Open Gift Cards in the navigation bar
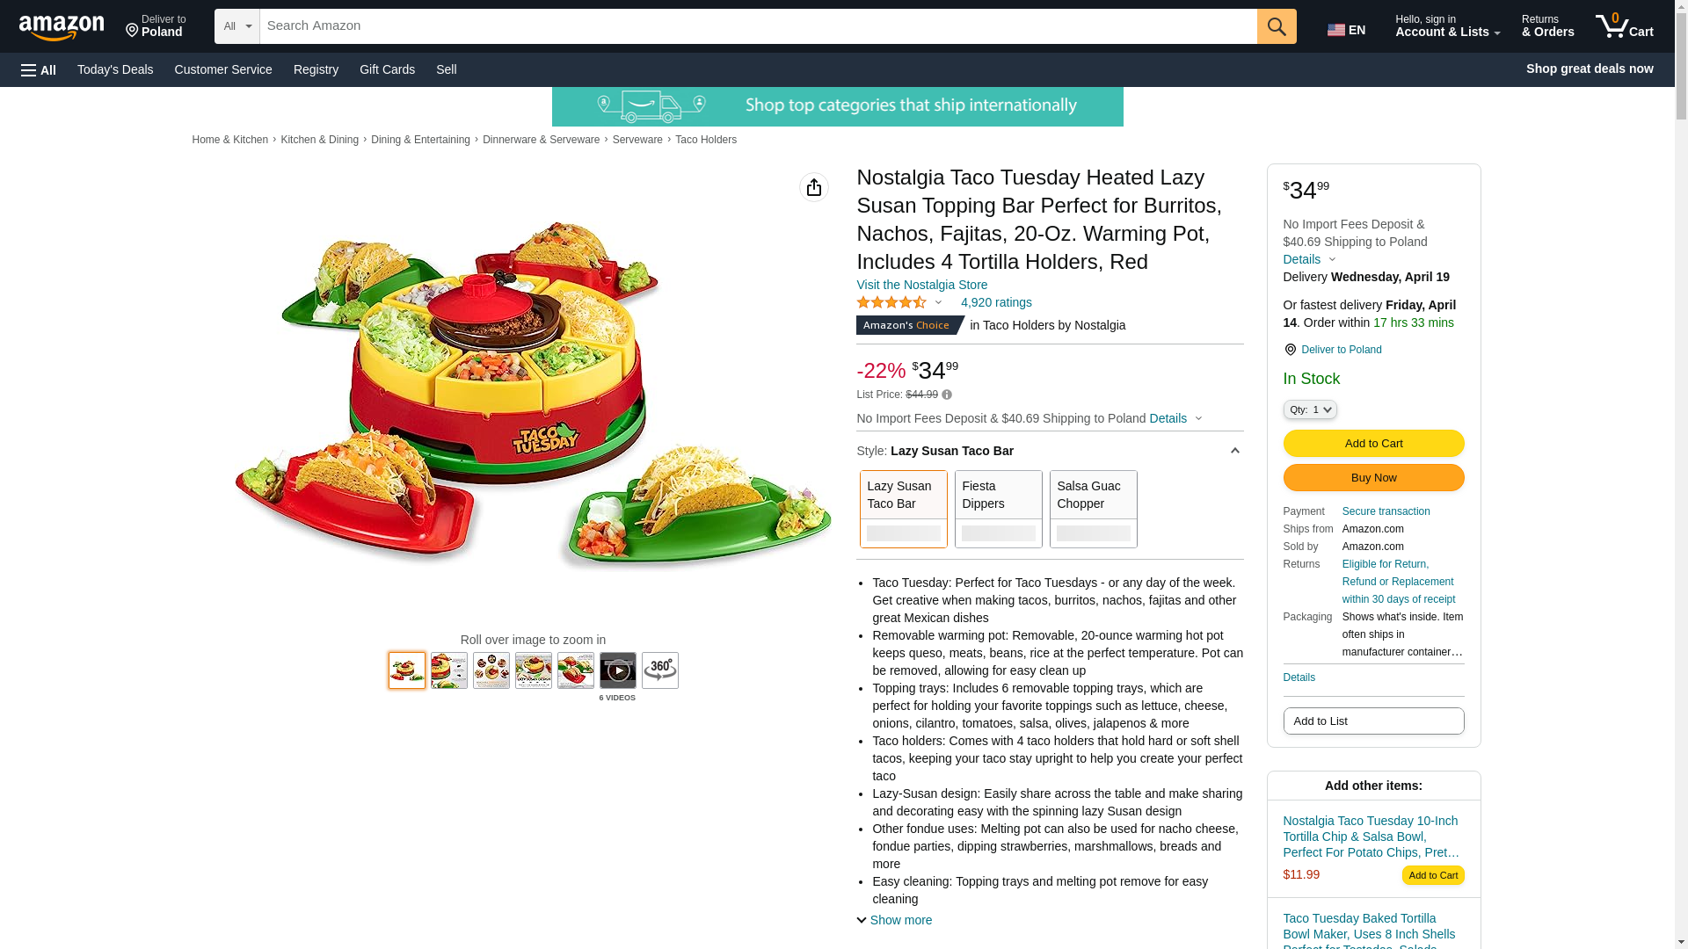Viewport: 1688px width, 949px height. pyautogui.click(x=387, y=69)
